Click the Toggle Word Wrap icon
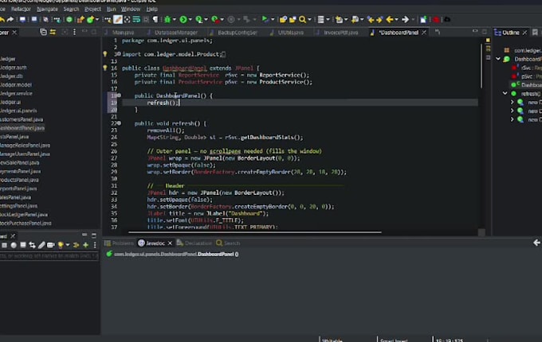 click(136, 20)
